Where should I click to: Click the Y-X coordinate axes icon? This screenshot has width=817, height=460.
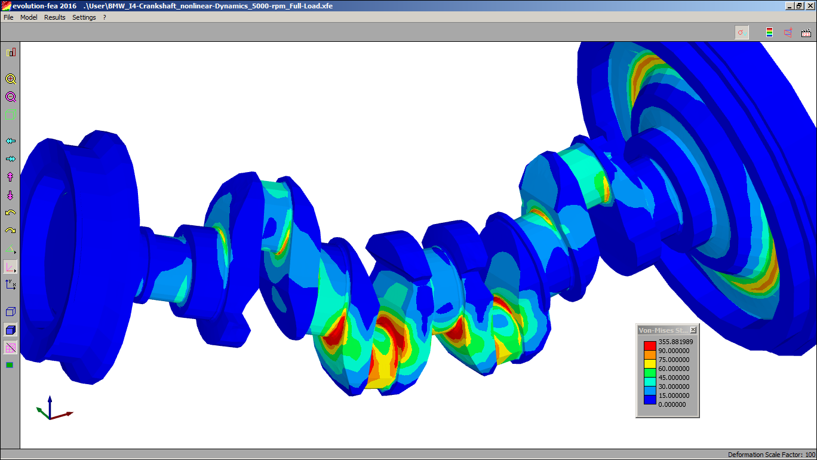click(11, 284)
